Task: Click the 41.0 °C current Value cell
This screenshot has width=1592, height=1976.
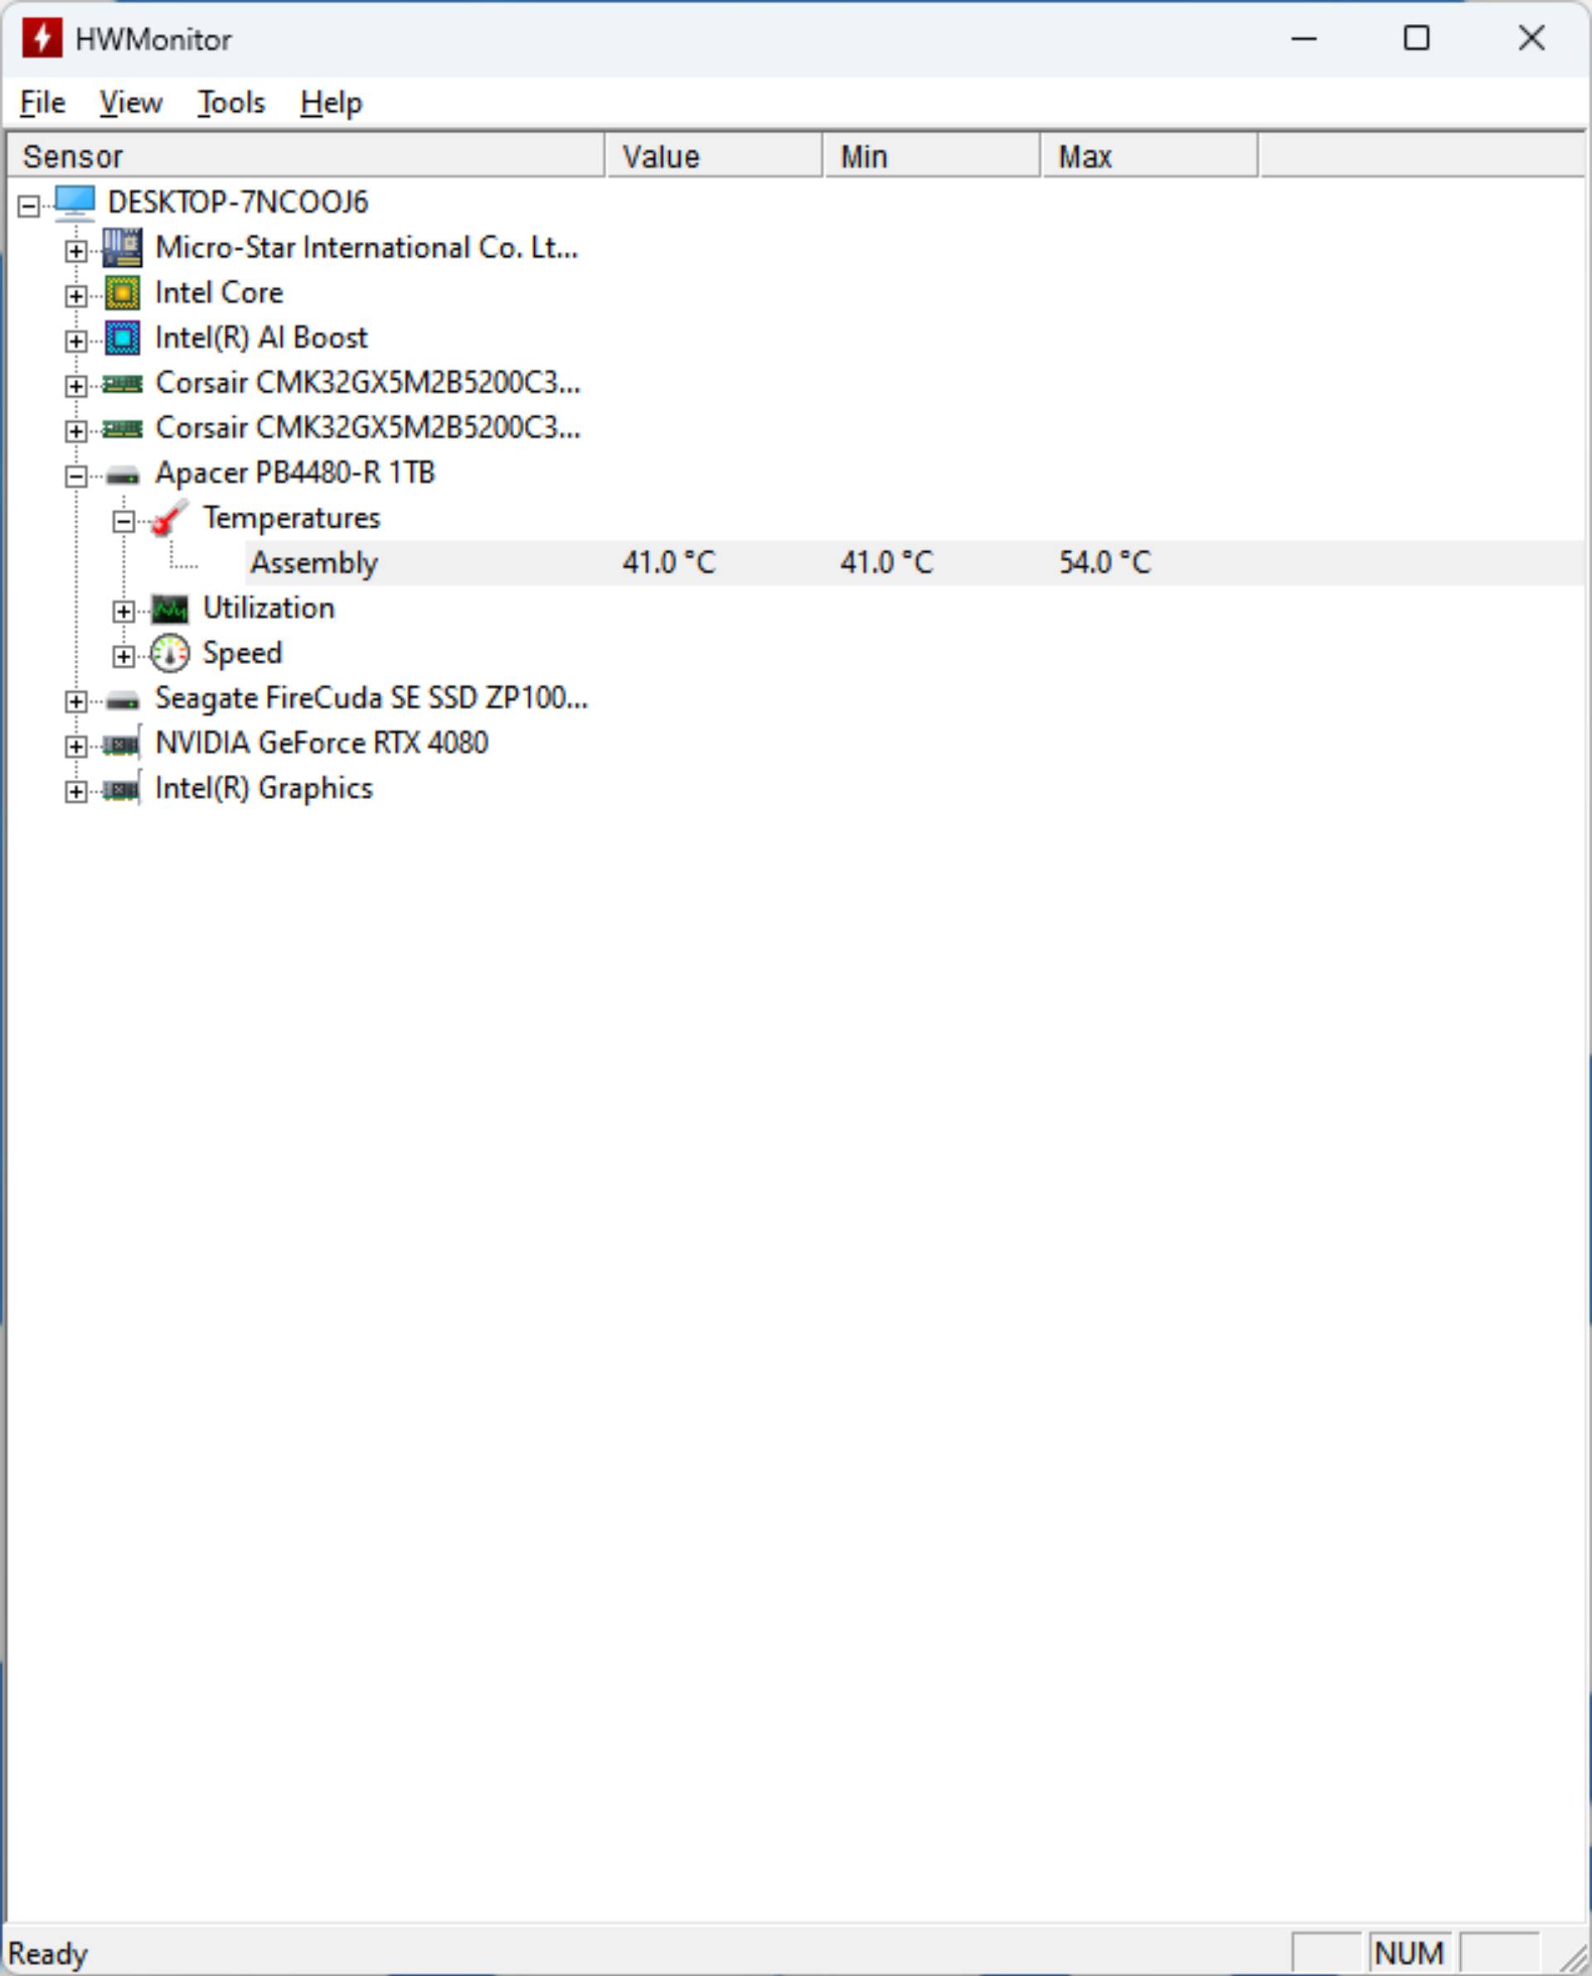Action: (668, 563)
